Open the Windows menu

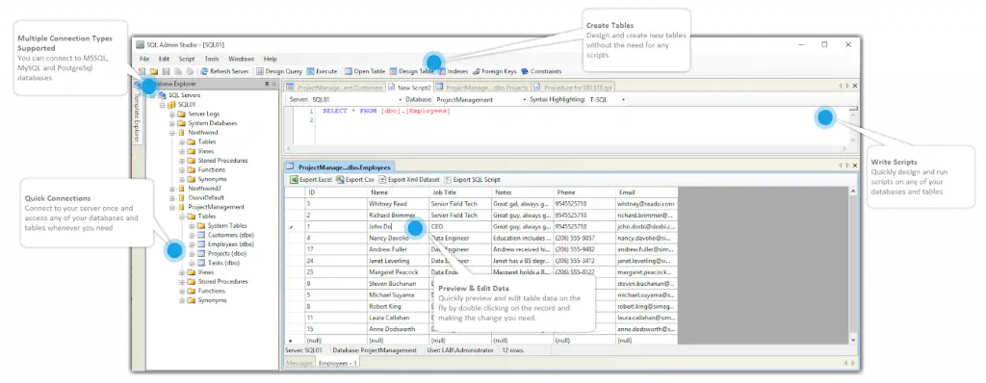(242, 59)
